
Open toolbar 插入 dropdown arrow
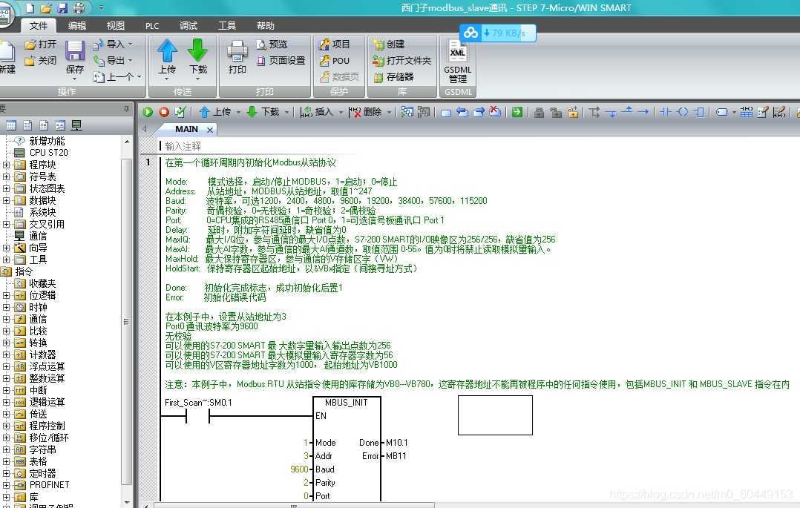coord(341,112)
